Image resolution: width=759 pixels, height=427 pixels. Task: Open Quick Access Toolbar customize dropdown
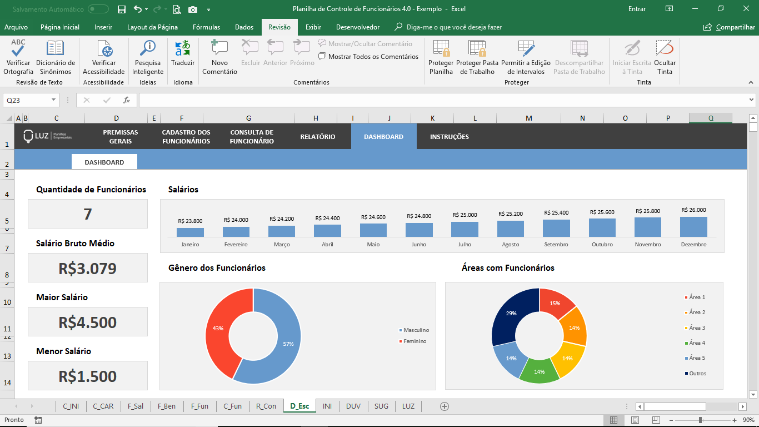coord(208,9)
